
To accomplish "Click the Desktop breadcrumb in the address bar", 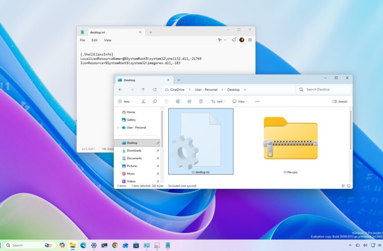I will [x=233, y=90].
